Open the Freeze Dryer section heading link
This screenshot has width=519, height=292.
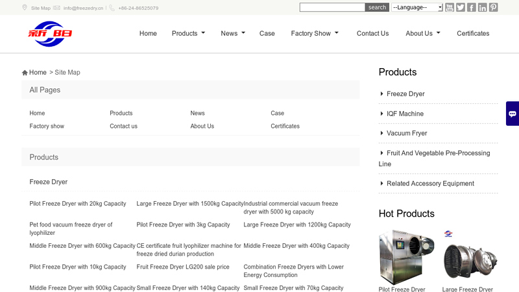(48, 182)
